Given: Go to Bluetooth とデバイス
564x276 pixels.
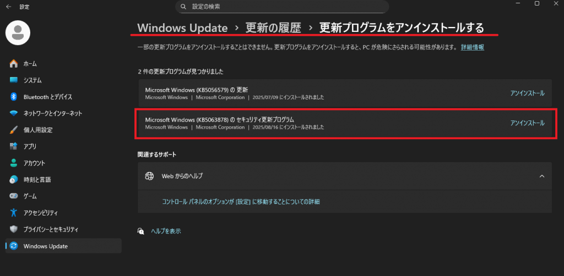Looking at the screenshot, I should click(63, 97).
